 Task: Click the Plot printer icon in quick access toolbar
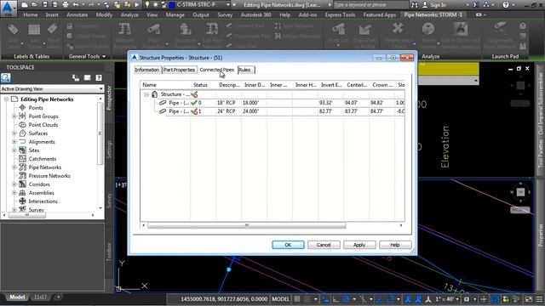click(x=66, y=5)
